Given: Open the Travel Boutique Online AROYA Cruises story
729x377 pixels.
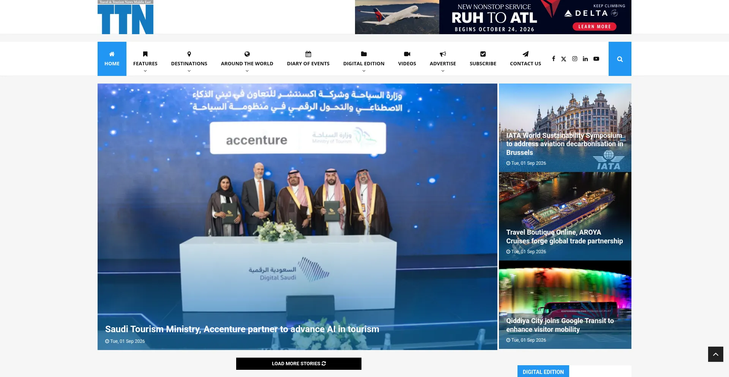Looking at the screenshot, I should [x=565, y=237].
